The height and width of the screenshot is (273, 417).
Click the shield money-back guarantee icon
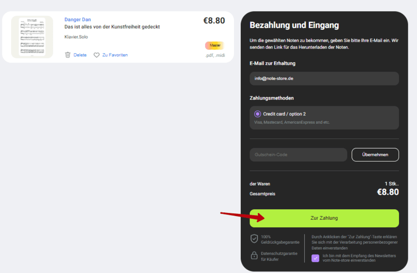coord(254,239)
